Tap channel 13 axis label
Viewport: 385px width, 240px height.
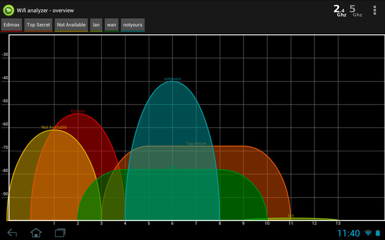coord(338,223)
